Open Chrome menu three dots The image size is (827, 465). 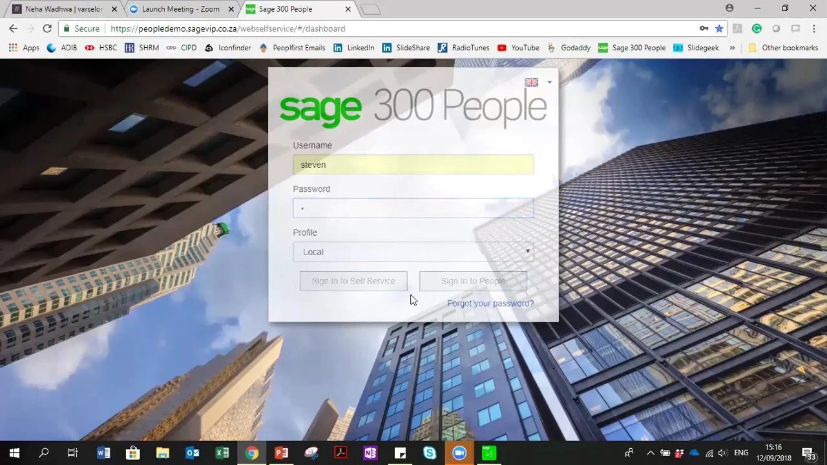tap(813, 28)
